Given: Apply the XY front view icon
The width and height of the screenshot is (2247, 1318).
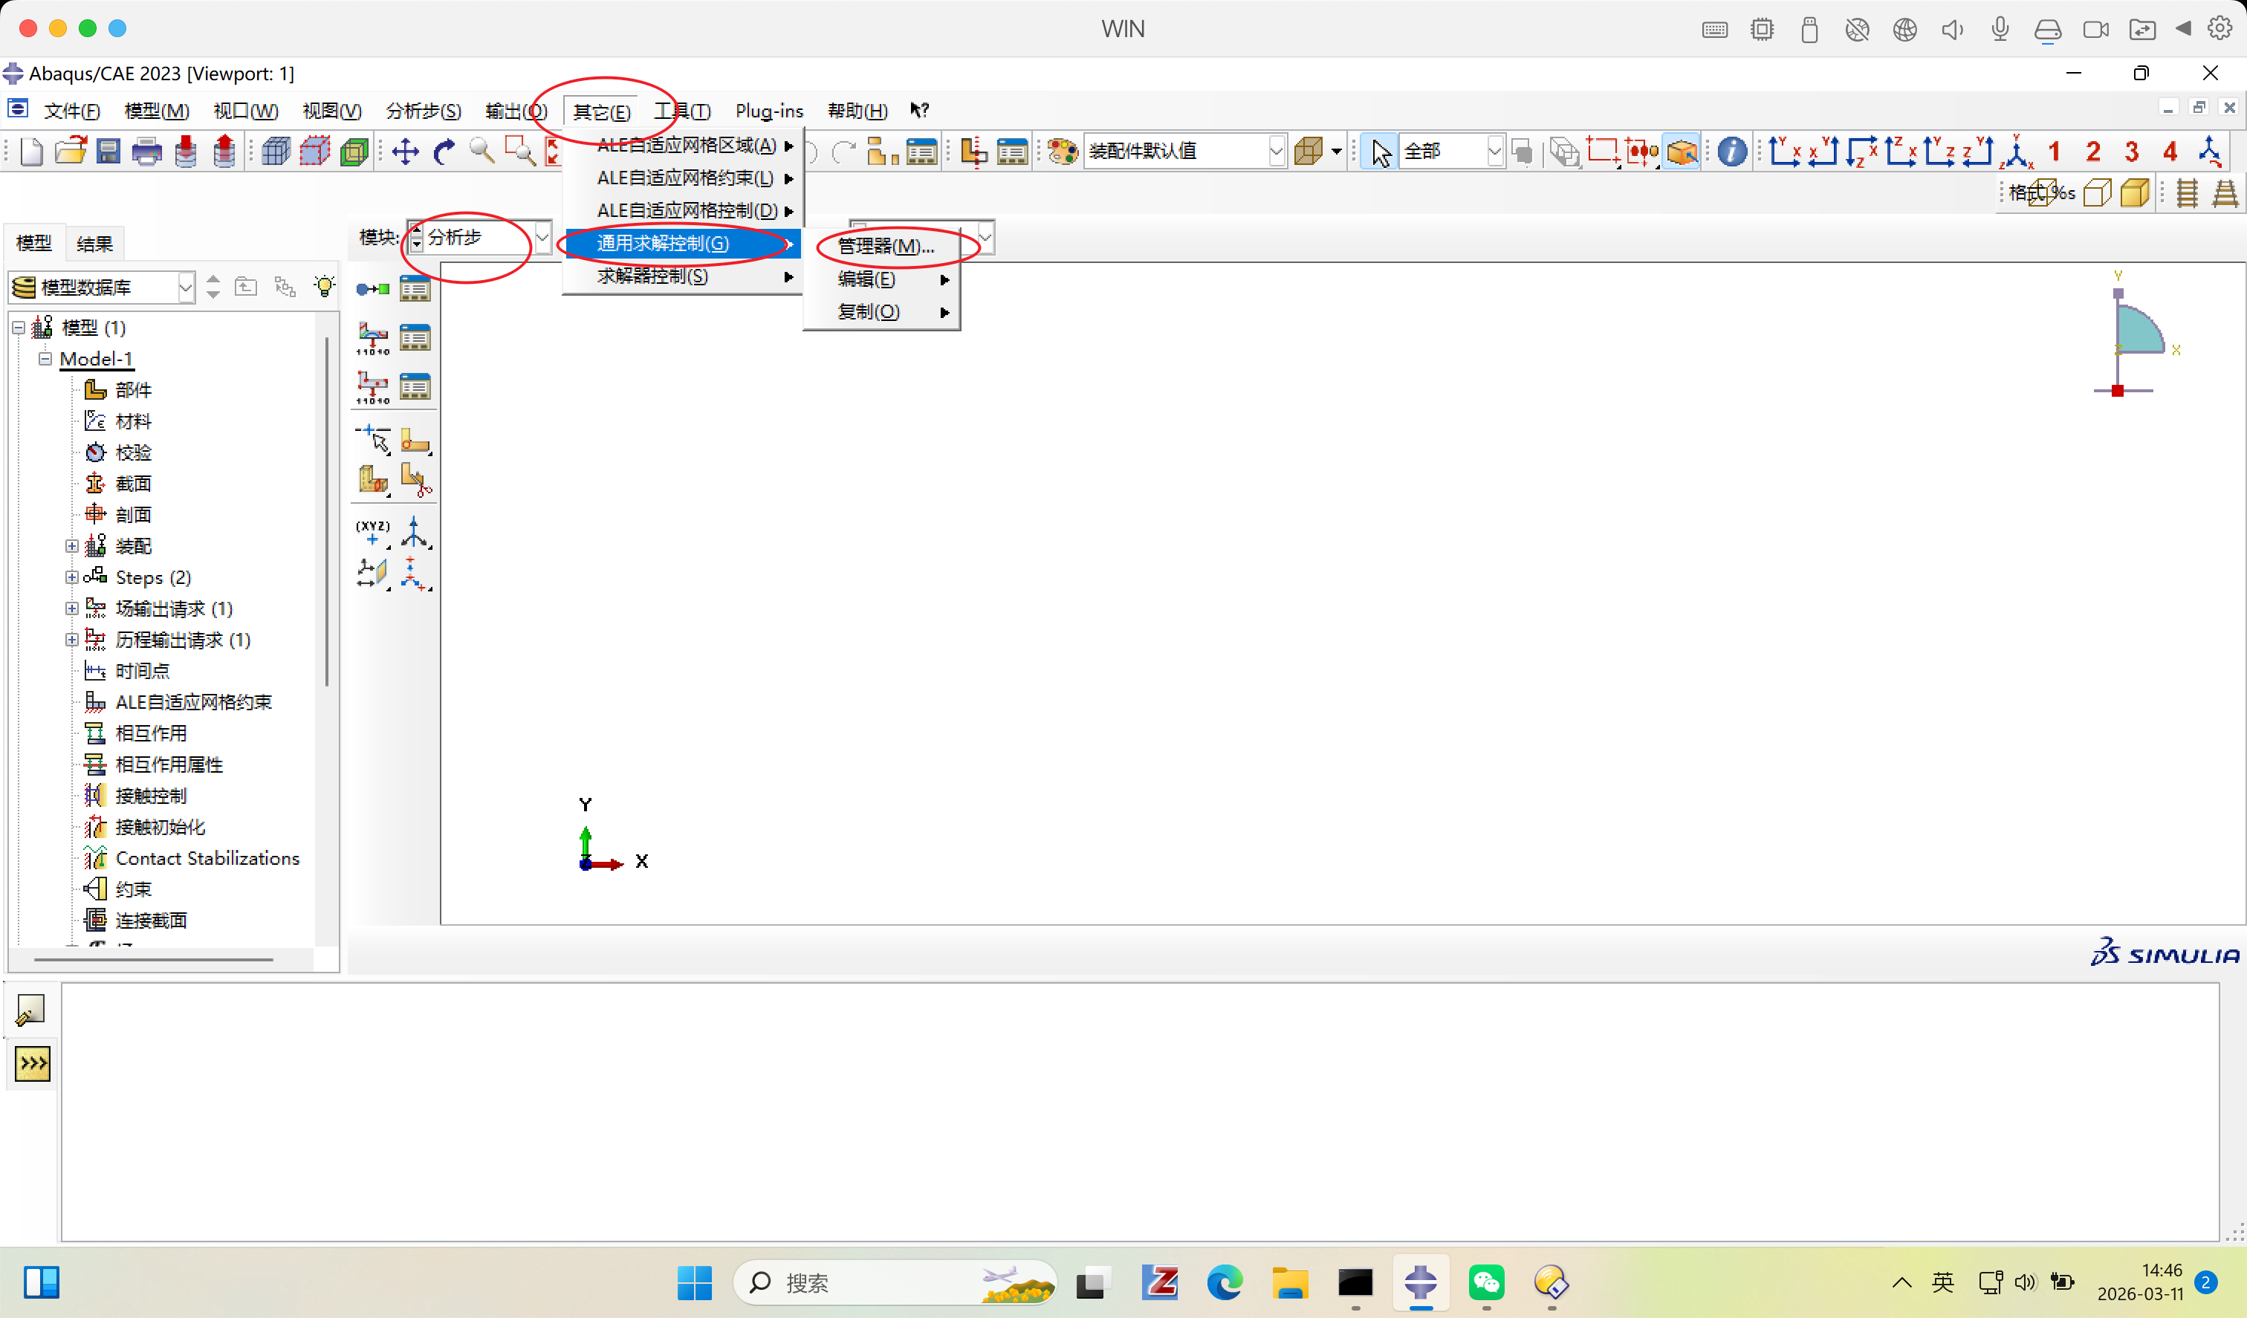Looking at the screenshot, I should 1784,152.
